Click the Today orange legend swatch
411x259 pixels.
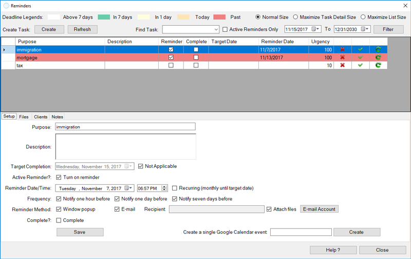pyautogui.click(x=183, y=17)
